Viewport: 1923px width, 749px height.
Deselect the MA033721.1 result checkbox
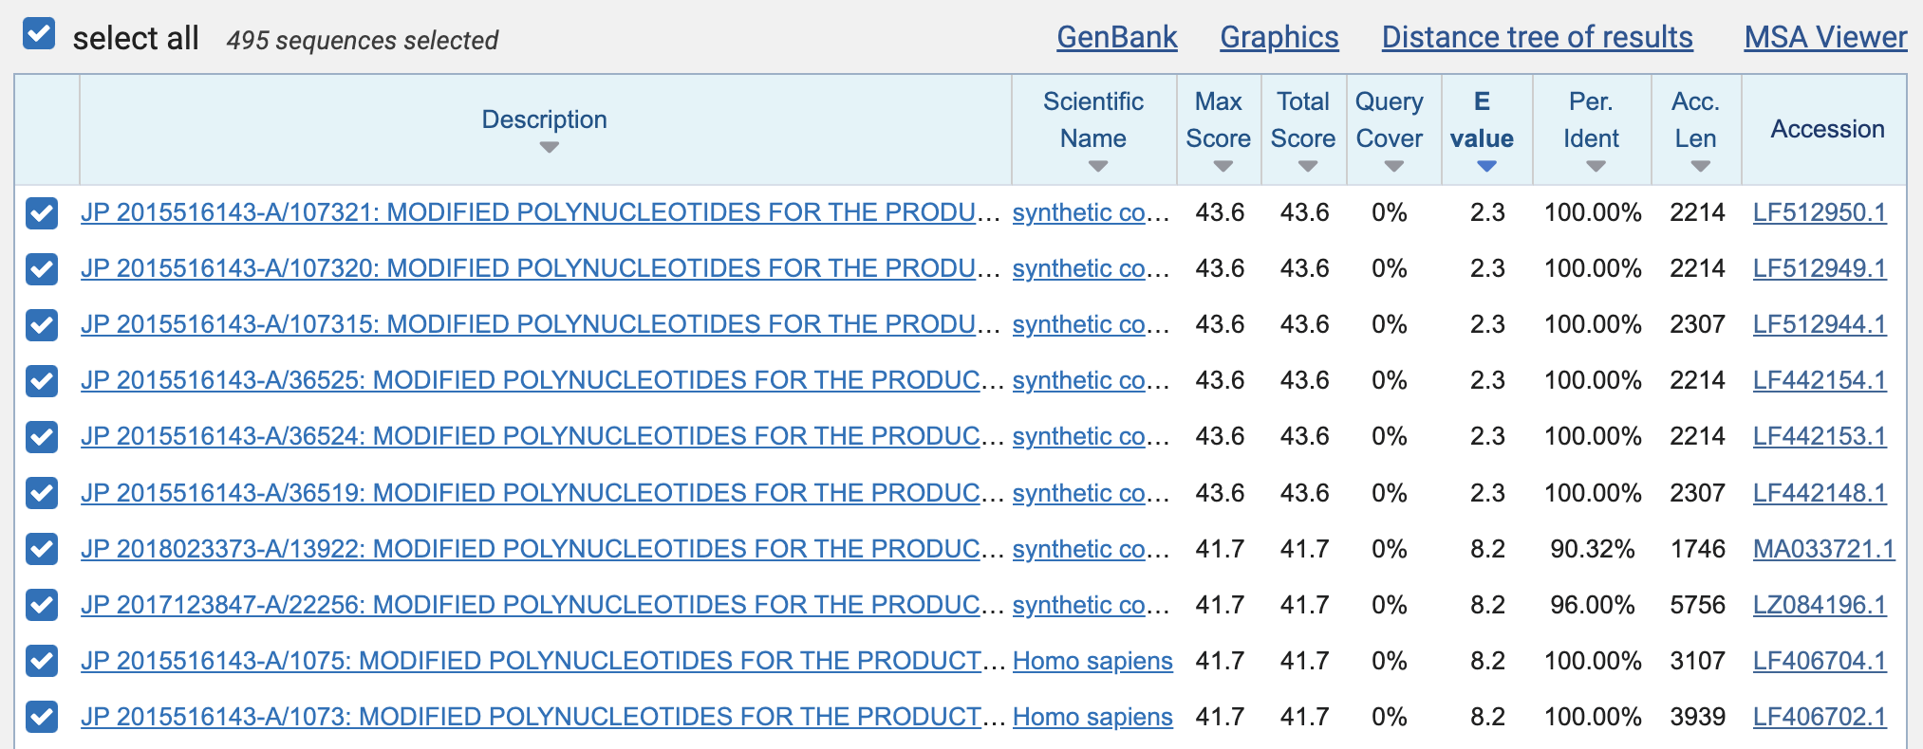click(x=42, y=549)
